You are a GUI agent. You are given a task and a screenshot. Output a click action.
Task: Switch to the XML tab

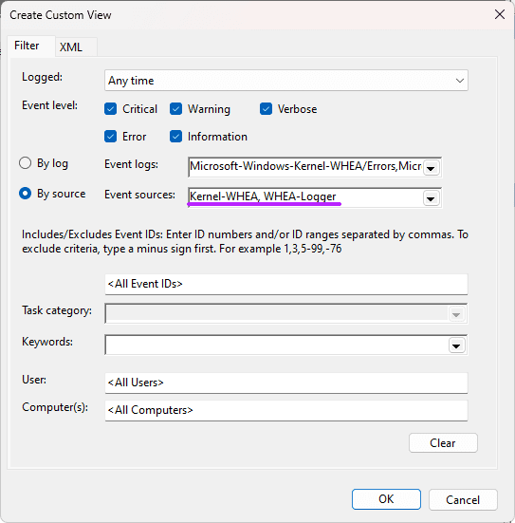pos(71,47)
